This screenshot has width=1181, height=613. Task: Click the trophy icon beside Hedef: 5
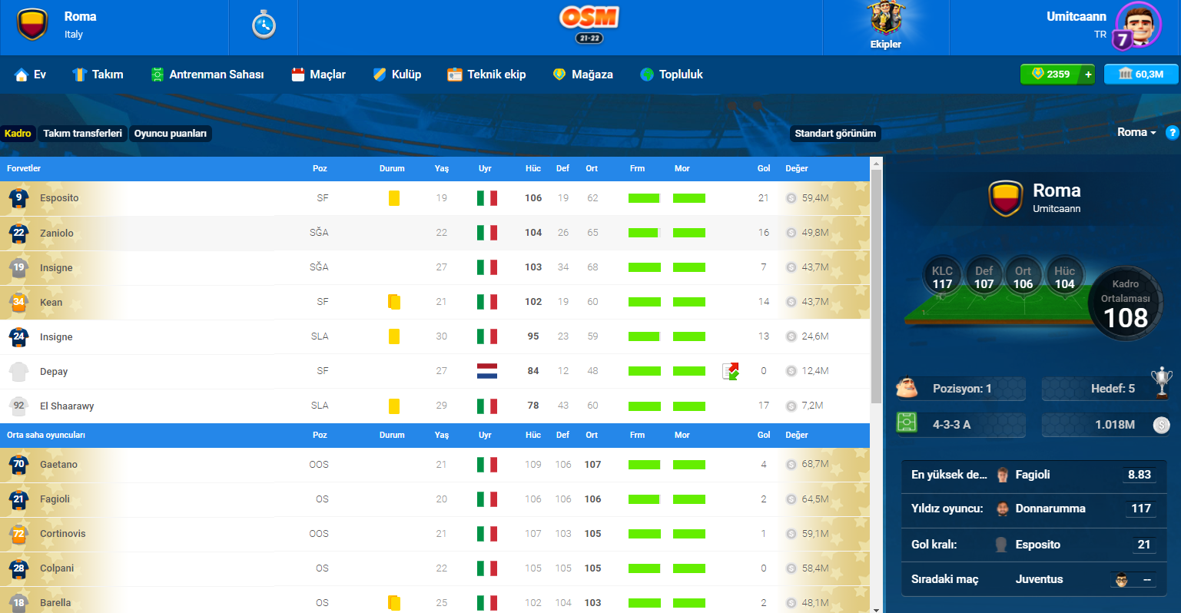1161,383
